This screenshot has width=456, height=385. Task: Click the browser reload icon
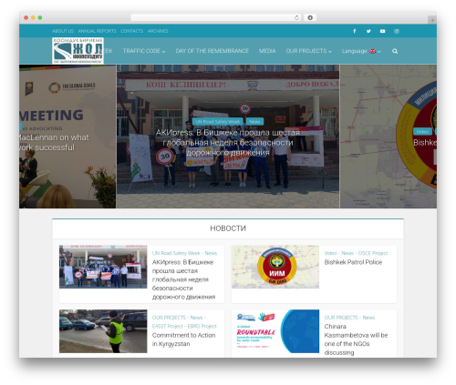click(296, 17)
